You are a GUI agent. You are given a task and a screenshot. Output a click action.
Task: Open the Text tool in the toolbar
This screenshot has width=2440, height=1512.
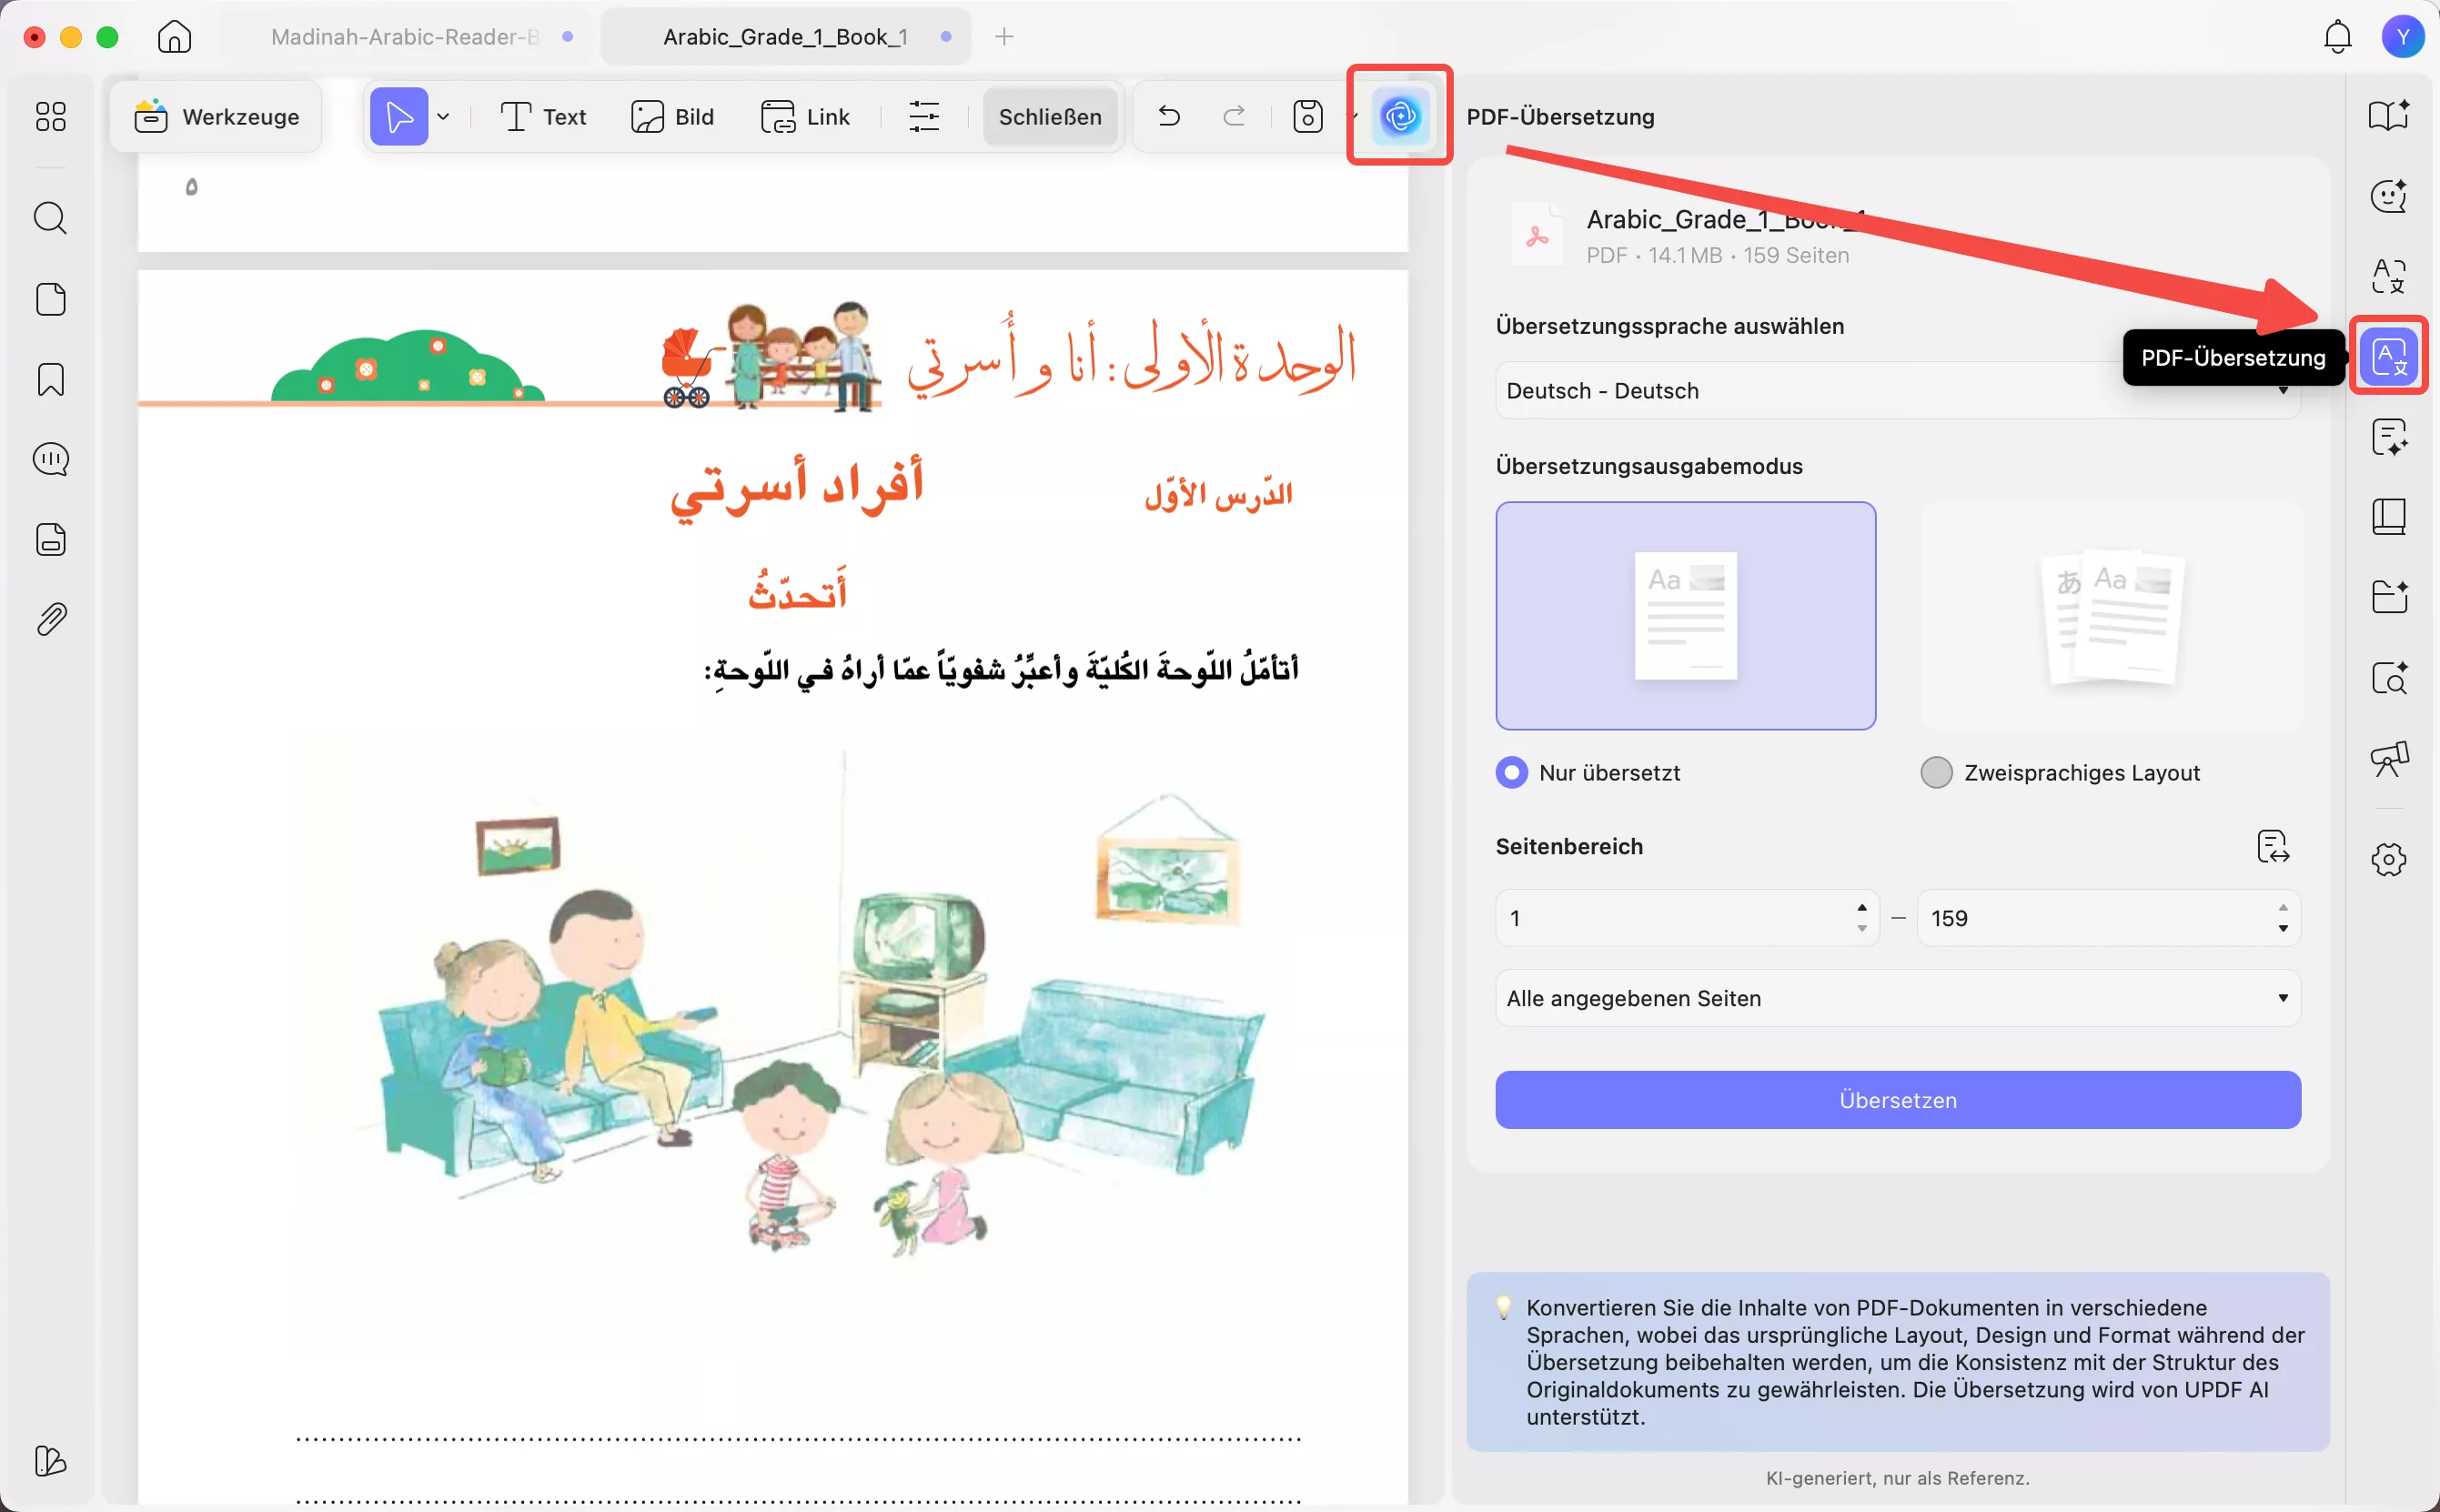coord(541,116)
